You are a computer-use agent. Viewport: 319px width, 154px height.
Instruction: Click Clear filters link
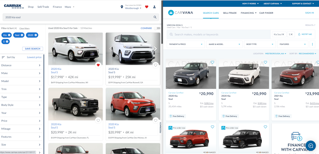[24, 28]
